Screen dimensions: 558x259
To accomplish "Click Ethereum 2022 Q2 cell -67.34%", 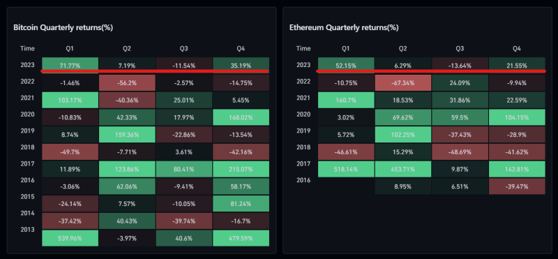I will 403,83.
